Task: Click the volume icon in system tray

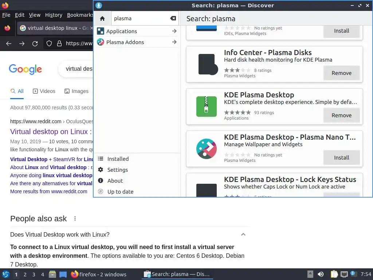Action: (x=321, y=274)
